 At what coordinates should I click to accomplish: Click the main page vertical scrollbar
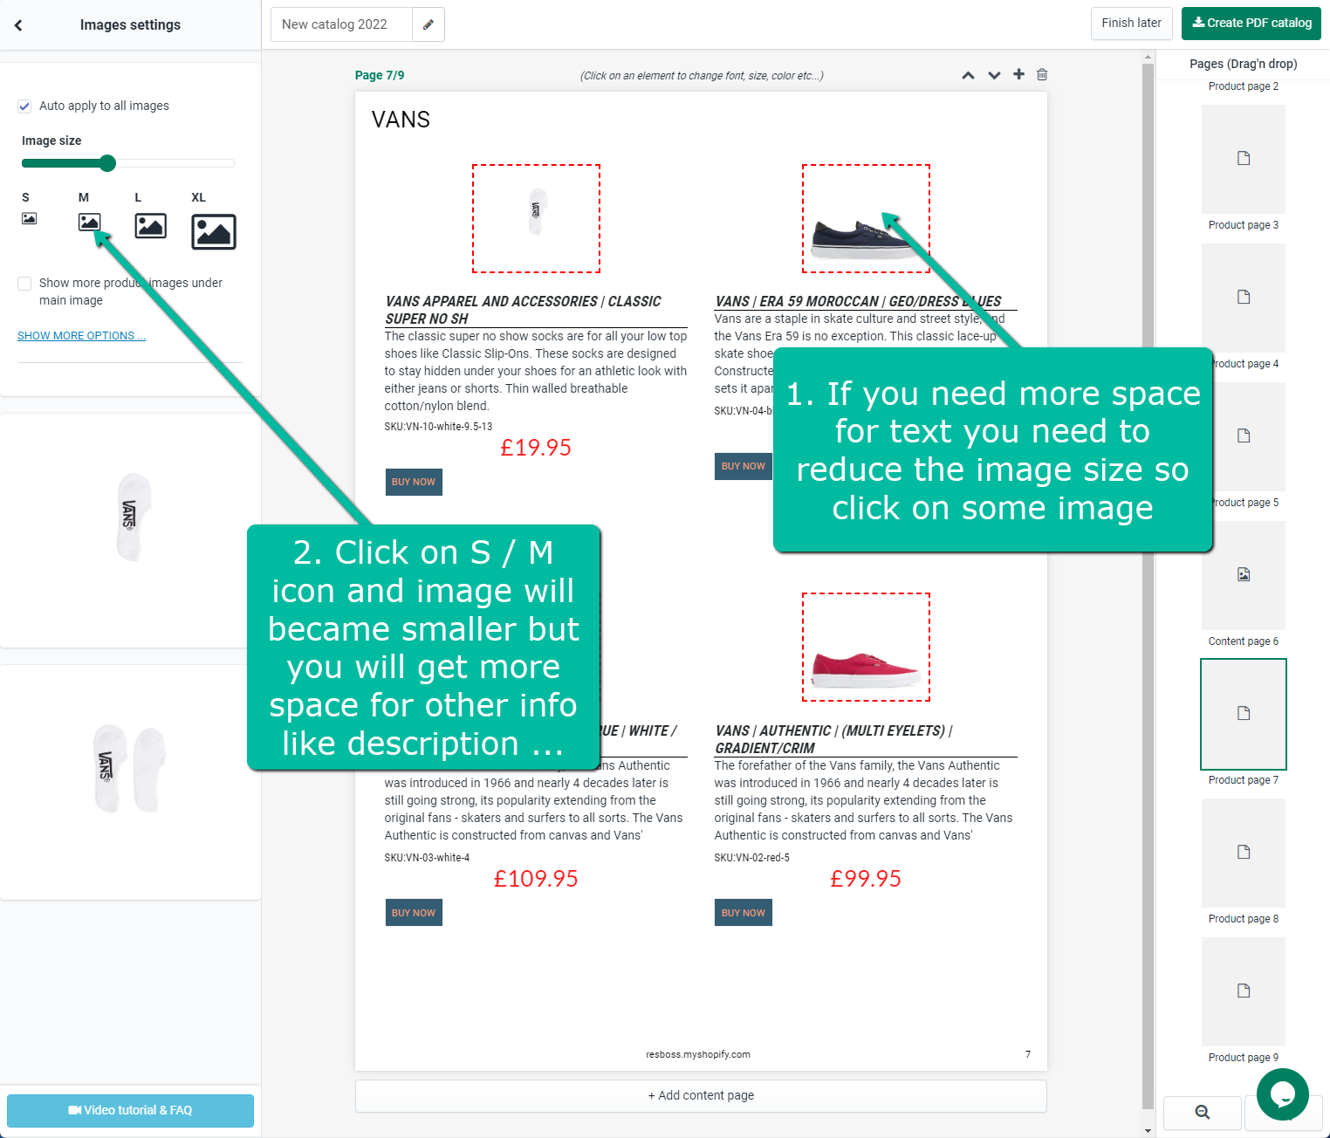point(1148,585)
